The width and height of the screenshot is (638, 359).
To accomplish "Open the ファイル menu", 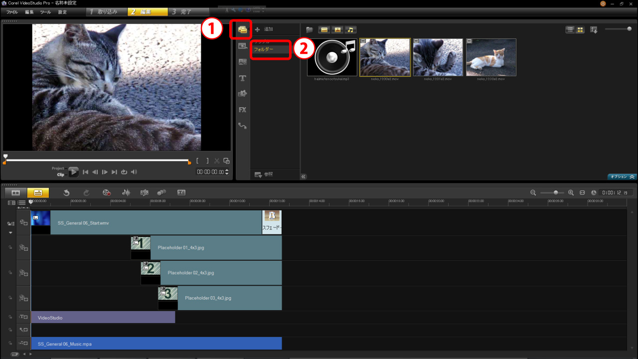I will coord(12,11).
